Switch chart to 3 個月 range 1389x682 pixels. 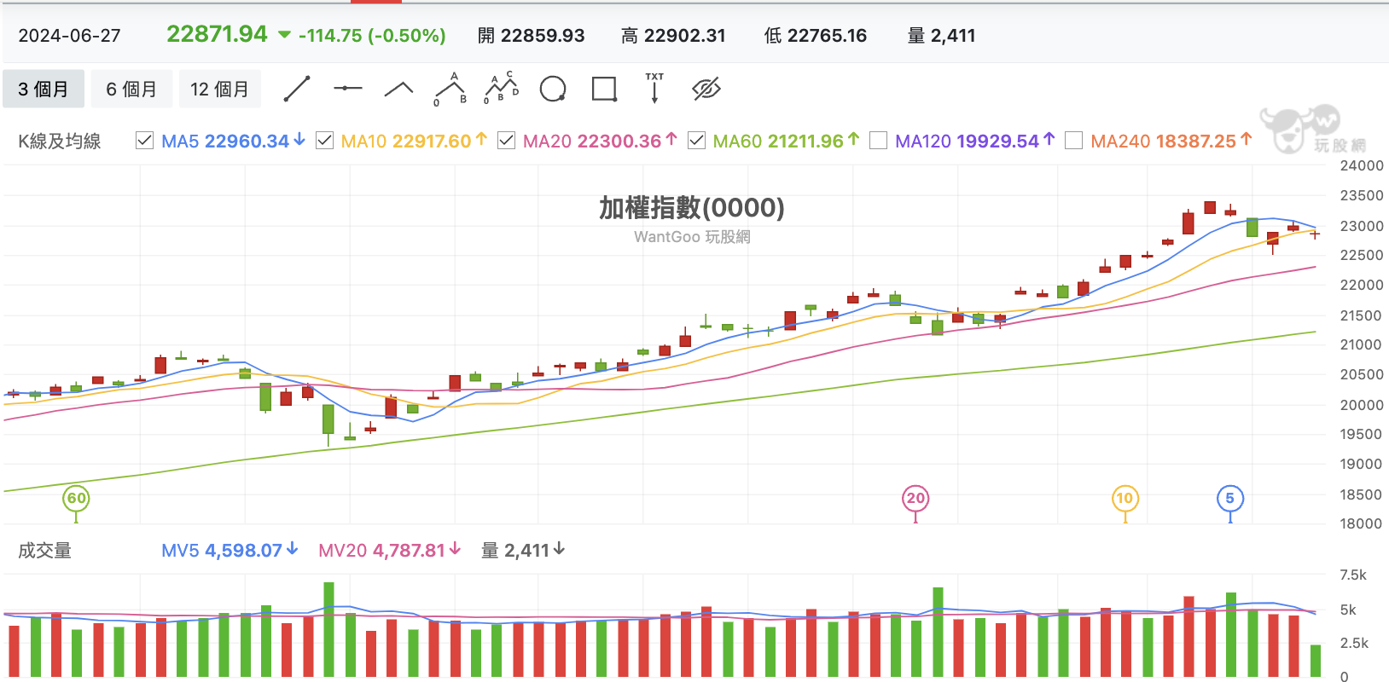coord(44,89)
